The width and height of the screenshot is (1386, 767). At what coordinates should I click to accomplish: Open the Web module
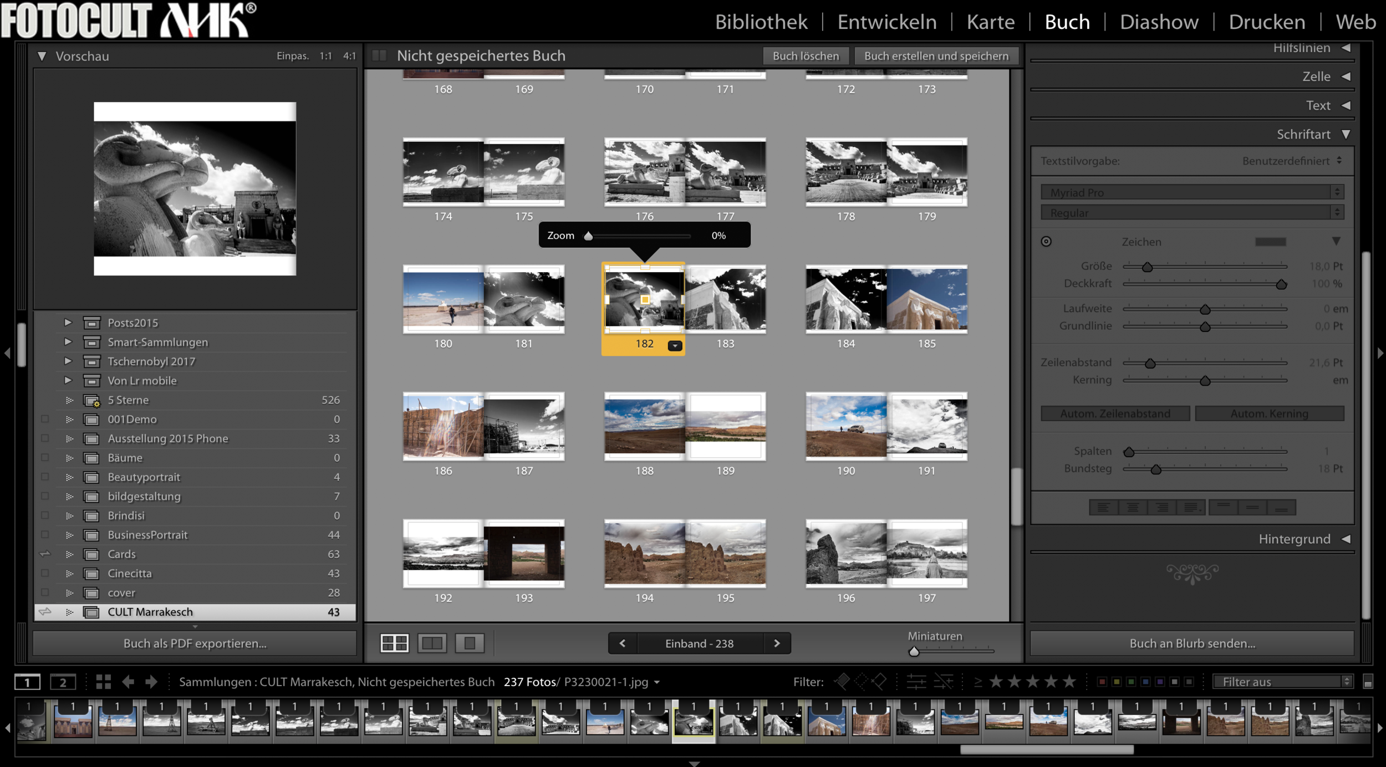[x=1356, y=22]
